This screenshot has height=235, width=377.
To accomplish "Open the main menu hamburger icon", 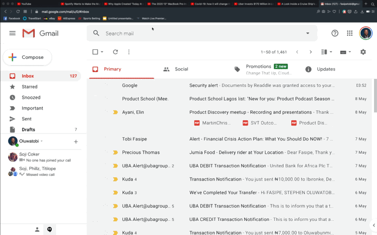I will coord(12,33).
